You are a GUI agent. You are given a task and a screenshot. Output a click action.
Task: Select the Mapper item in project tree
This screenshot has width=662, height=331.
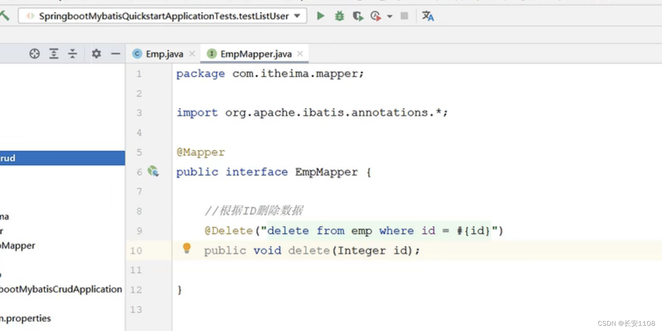click(18, 246)
